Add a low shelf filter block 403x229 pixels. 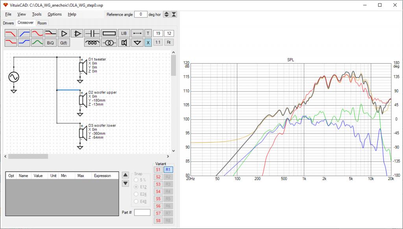click(x=11, y=42)
